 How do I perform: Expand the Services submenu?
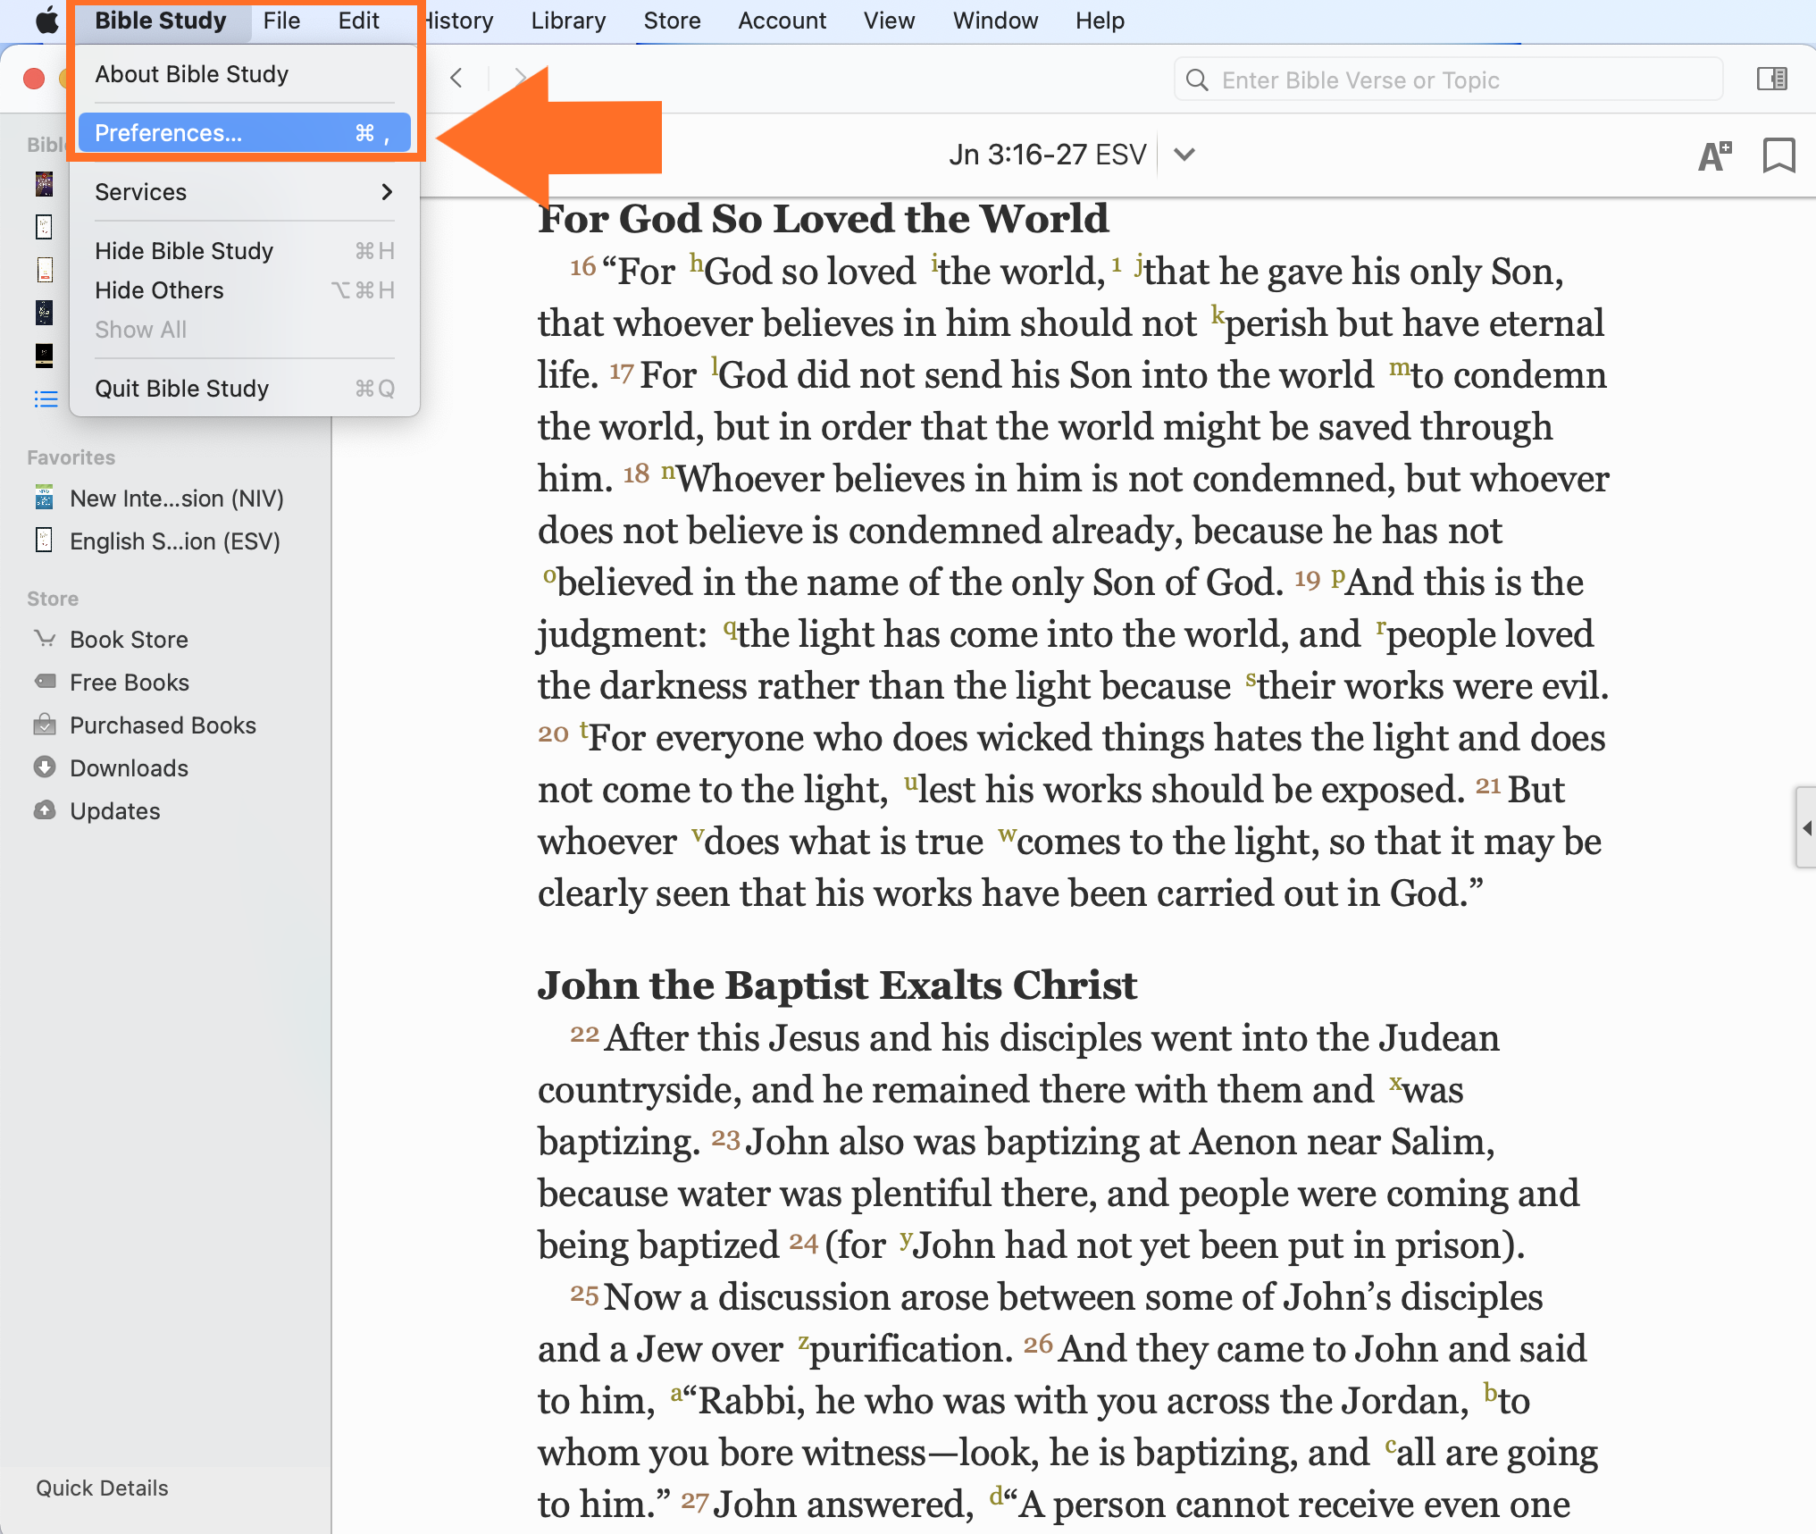click(244, 192)
